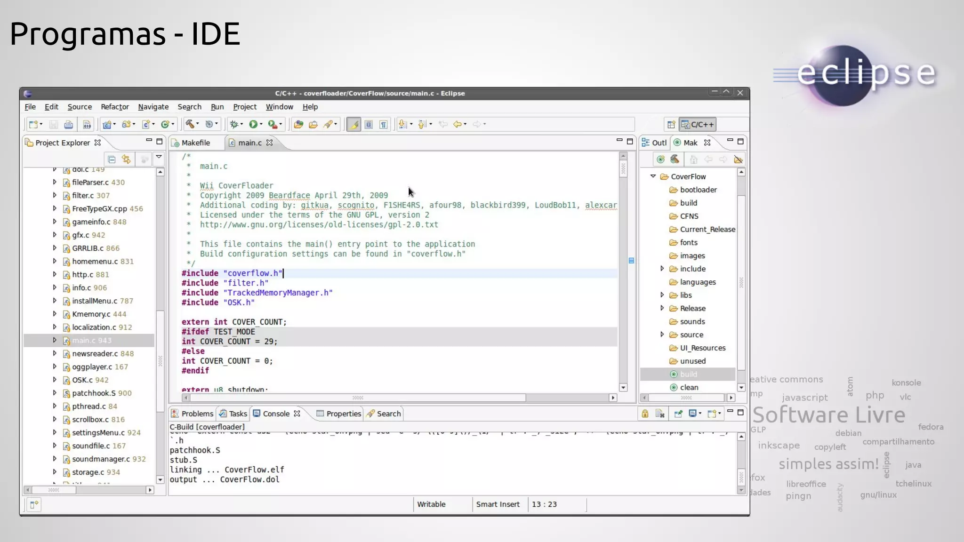
Task: Toggle Mark Occurrences highlighter button
Action: [354, 124]
